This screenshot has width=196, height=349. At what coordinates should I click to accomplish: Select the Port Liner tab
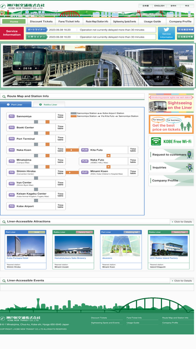pyautogui.click(x=16, y=105)
